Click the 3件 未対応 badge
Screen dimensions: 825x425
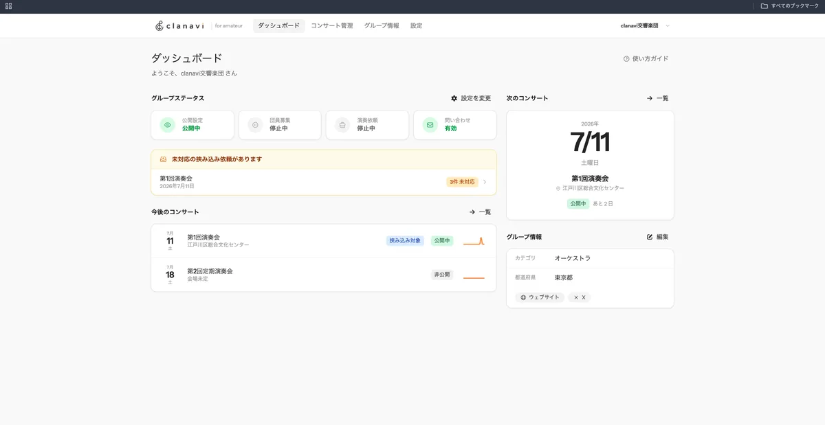pyautogui.click(x=462, y=182)
